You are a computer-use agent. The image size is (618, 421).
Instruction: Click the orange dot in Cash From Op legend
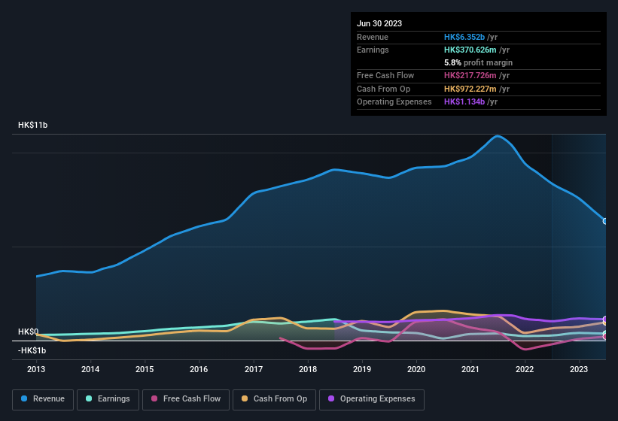pos(245,398)
